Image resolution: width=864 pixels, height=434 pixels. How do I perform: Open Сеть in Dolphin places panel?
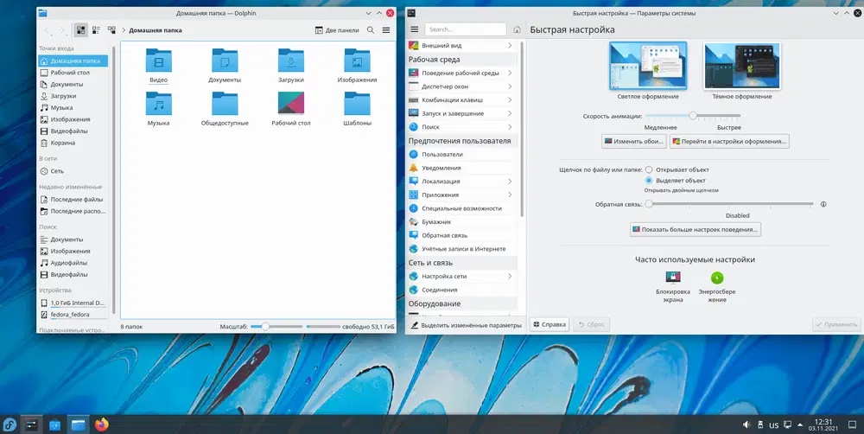[73, 171]
